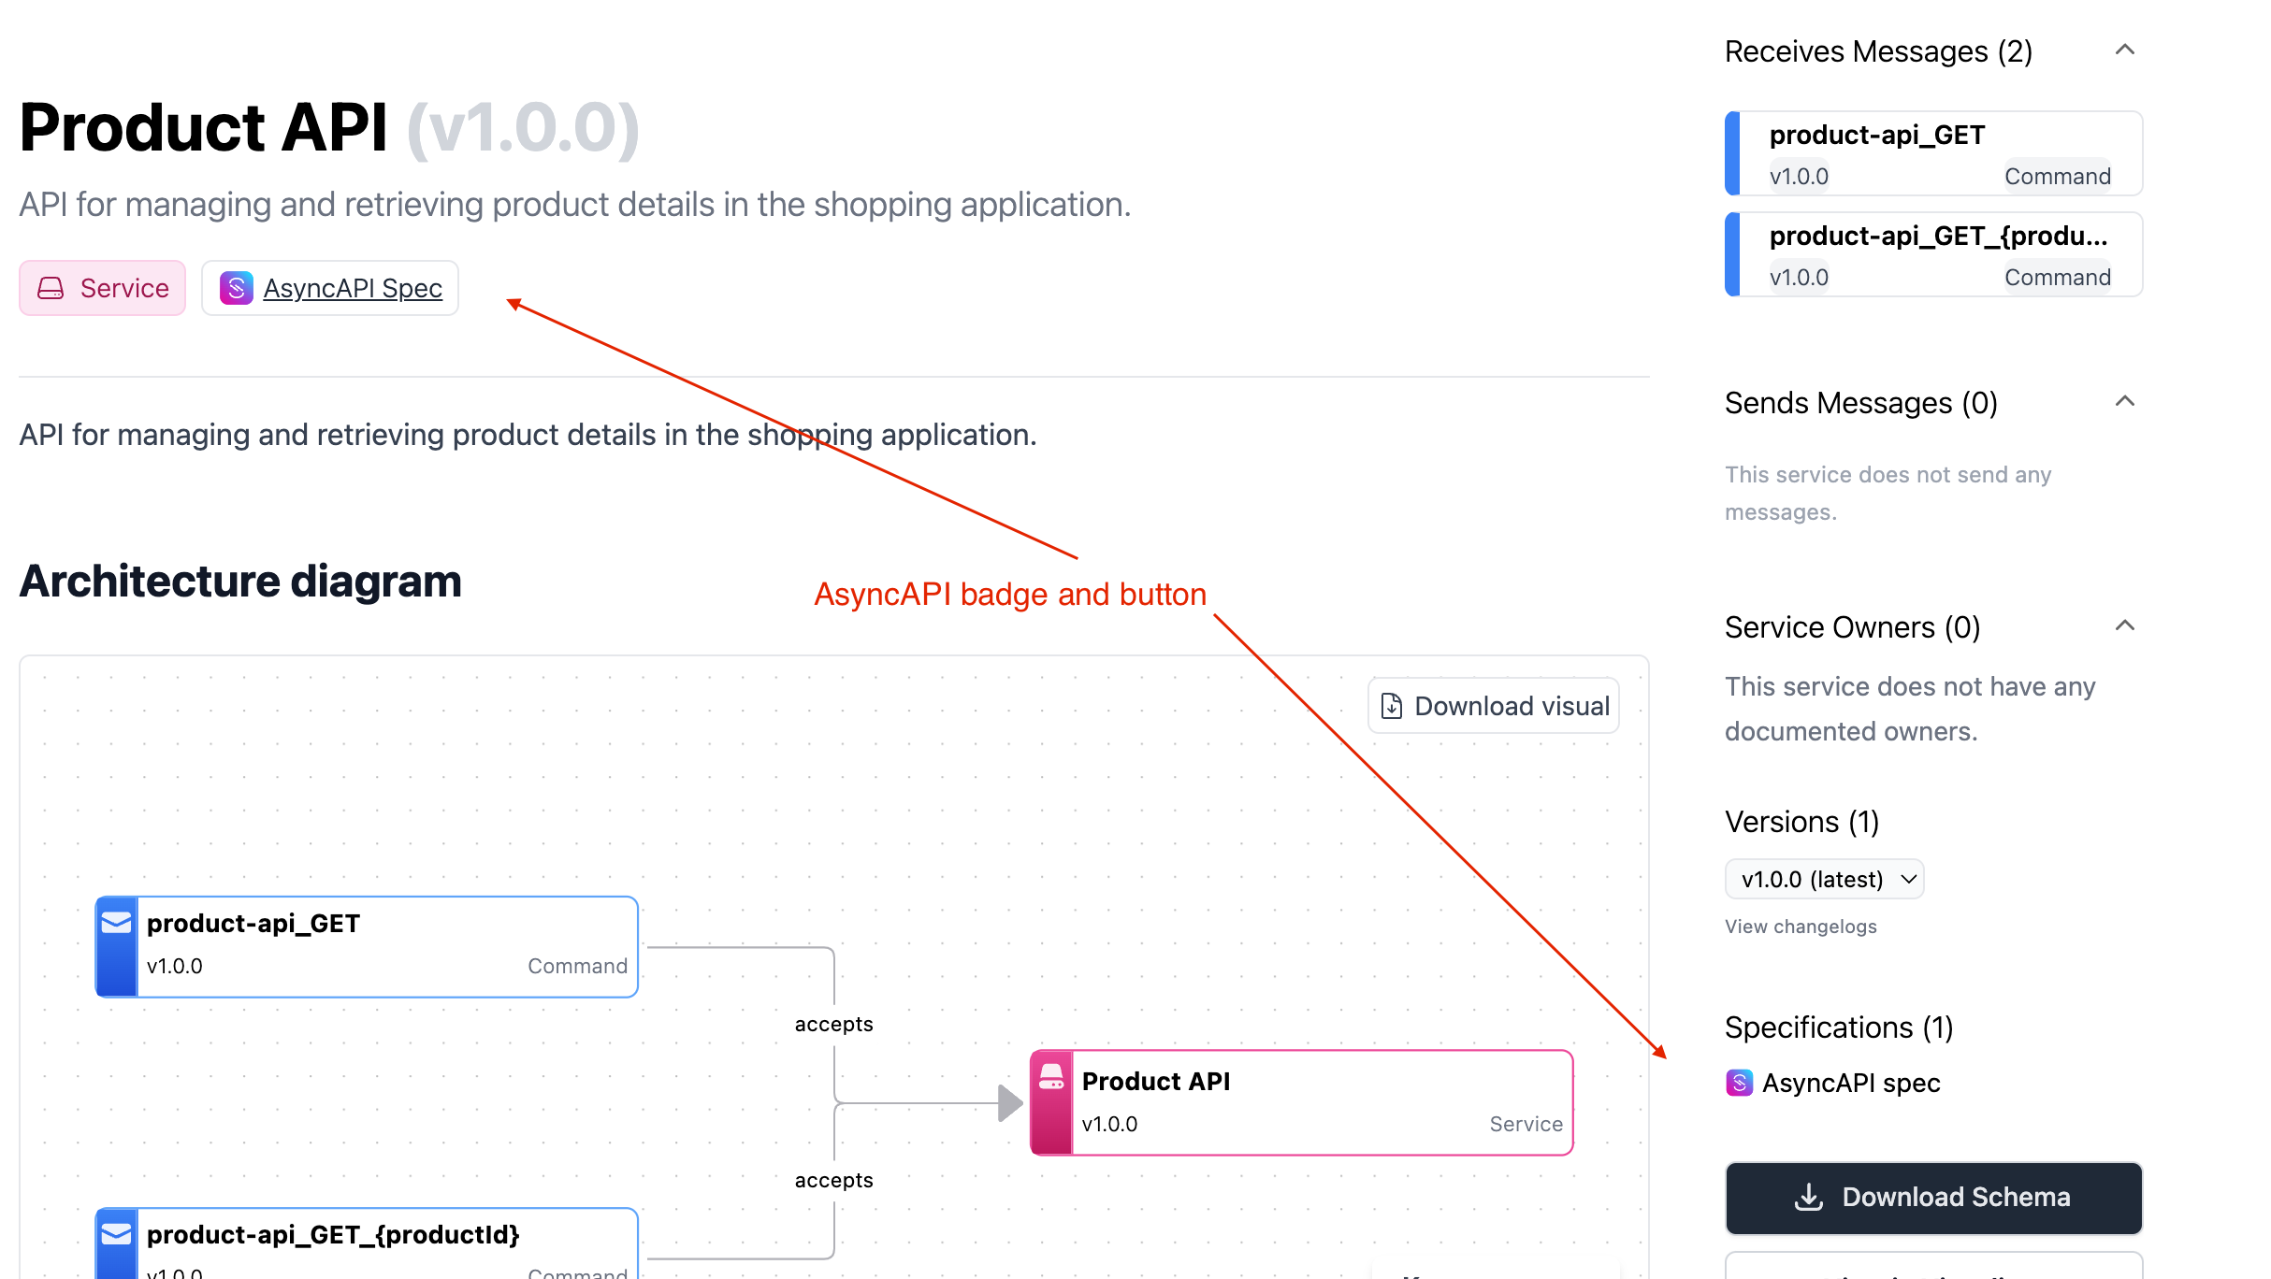The image size is (2271, 1279).
Task: Collapse the Sends Messages section
Action: click(x=2124, y=402)
